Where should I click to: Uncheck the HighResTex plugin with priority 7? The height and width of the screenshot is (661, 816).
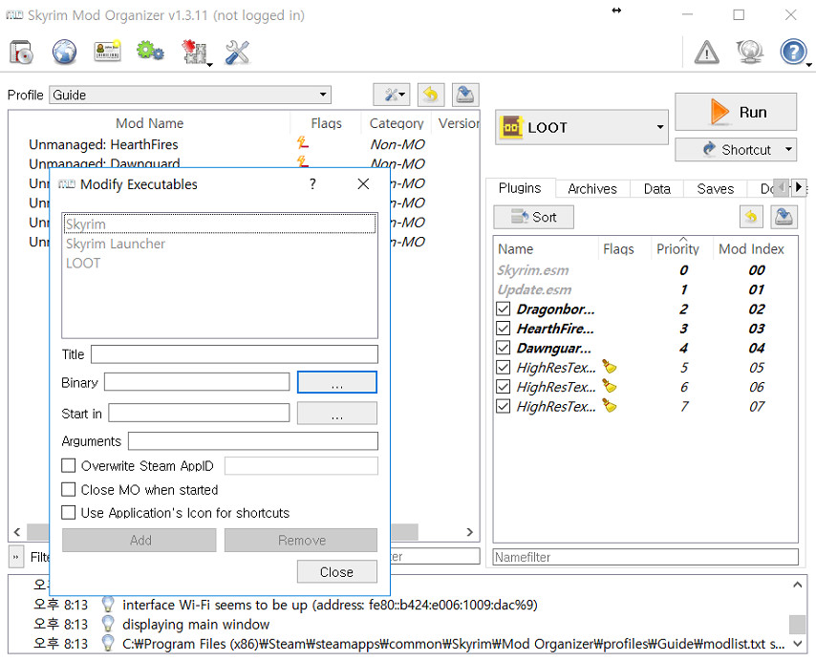pyautogui.click(x=504, y=406)
